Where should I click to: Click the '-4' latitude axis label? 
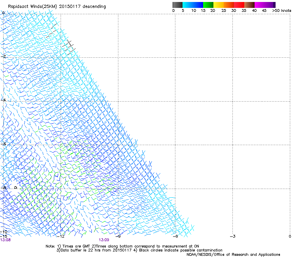[x=3, y=100]
